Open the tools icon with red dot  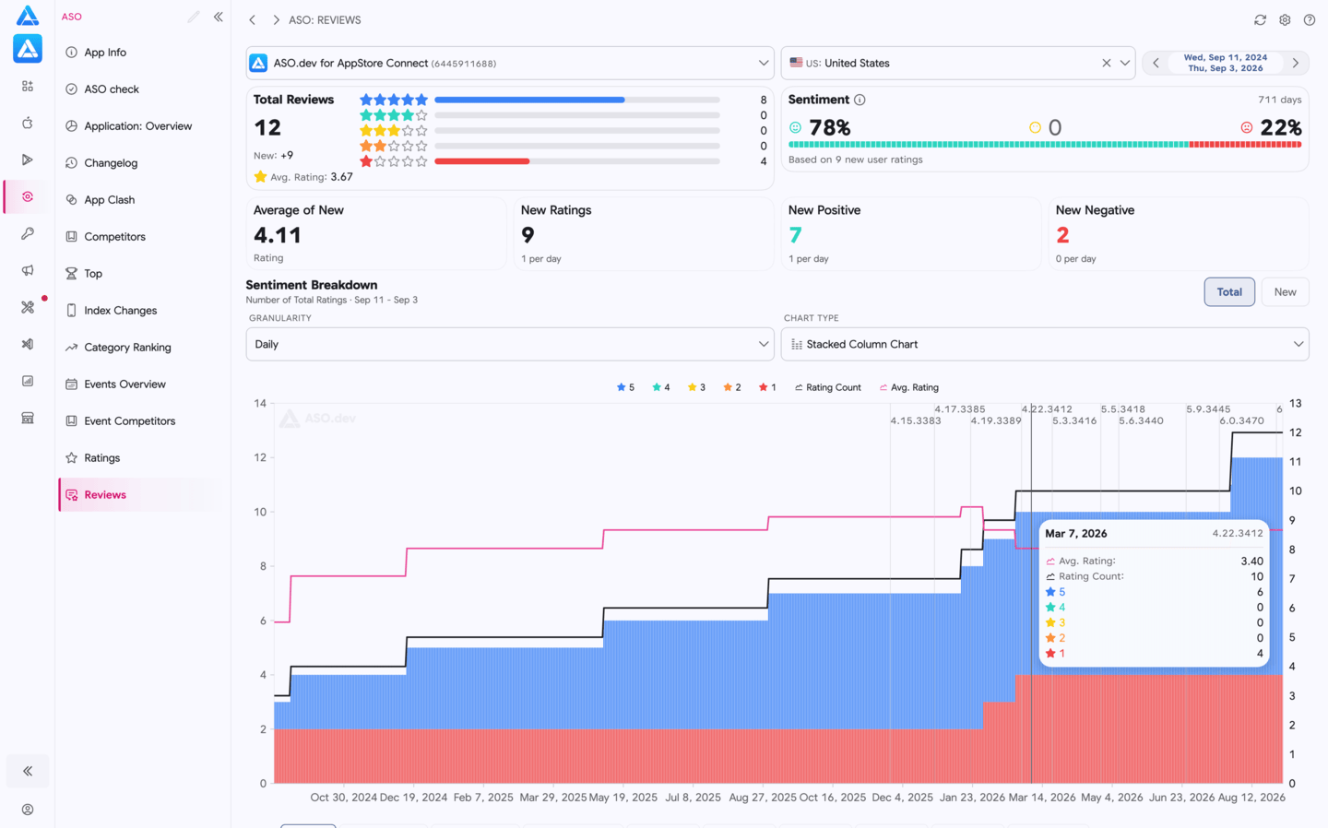28,307
